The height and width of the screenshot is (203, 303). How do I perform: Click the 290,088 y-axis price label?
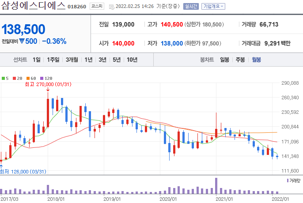pos(290,83)
